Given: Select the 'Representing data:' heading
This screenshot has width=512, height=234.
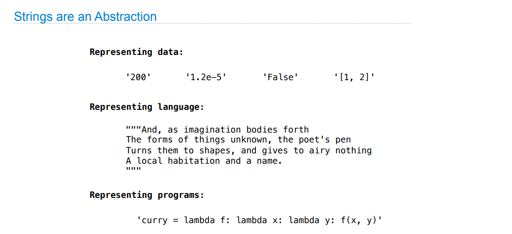Looking at the screenshot, I should tap(136, 52).
